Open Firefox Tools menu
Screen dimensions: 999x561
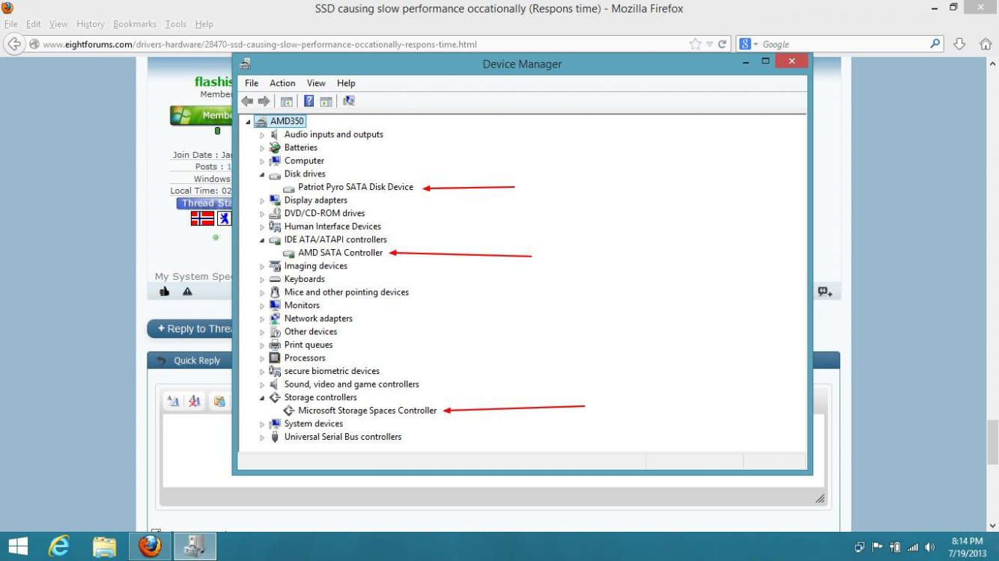click(176, 24)
